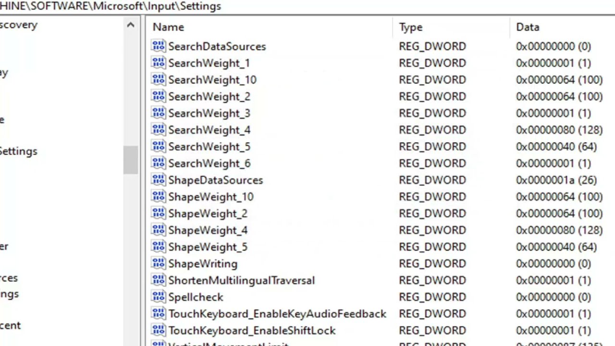Select the TouchKeyboard_EnableShiftLock DWORD icon
The width and height of the screenshot is (615, 346).
coord(158,330)
